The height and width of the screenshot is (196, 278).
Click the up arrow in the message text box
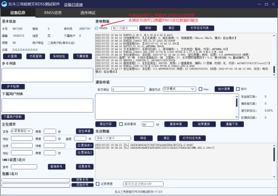(237, 96)
